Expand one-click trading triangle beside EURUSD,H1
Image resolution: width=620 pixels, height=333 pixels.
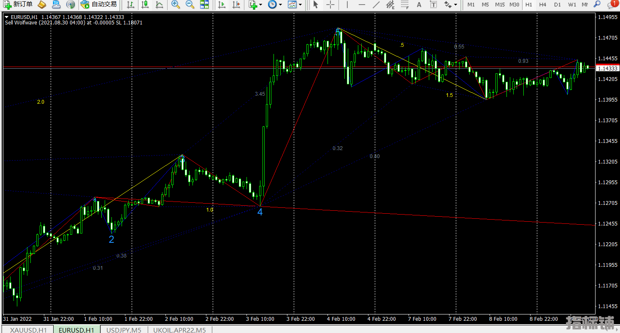[x=6, y=17]
